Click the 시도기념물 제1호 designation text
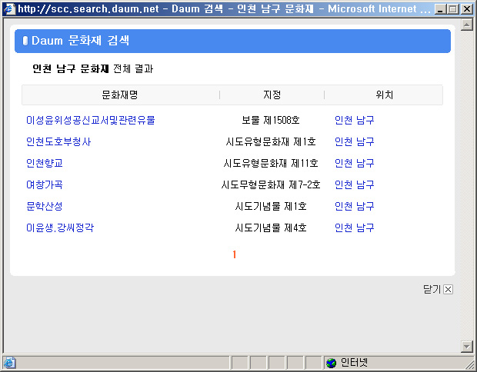The width and height of the screenshot is (477, 372). 271,206
